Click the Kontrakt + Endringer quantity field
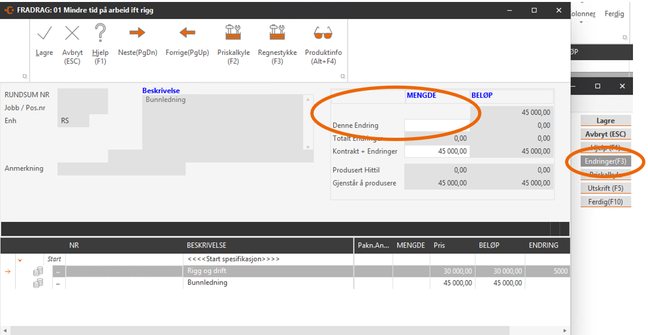This screenshot has width=648, height=335. (436, 151)
